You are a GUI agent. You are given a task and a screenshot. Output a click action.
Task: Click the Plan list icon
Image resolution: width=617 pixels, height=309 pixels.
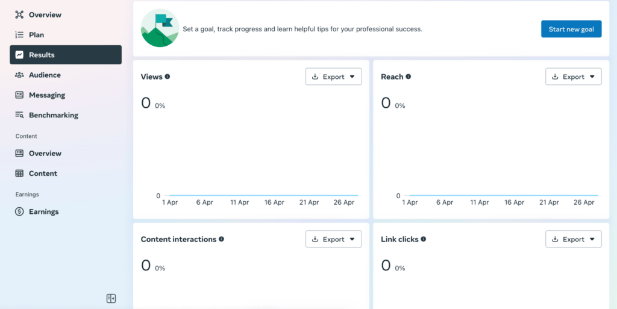[19, 35]
